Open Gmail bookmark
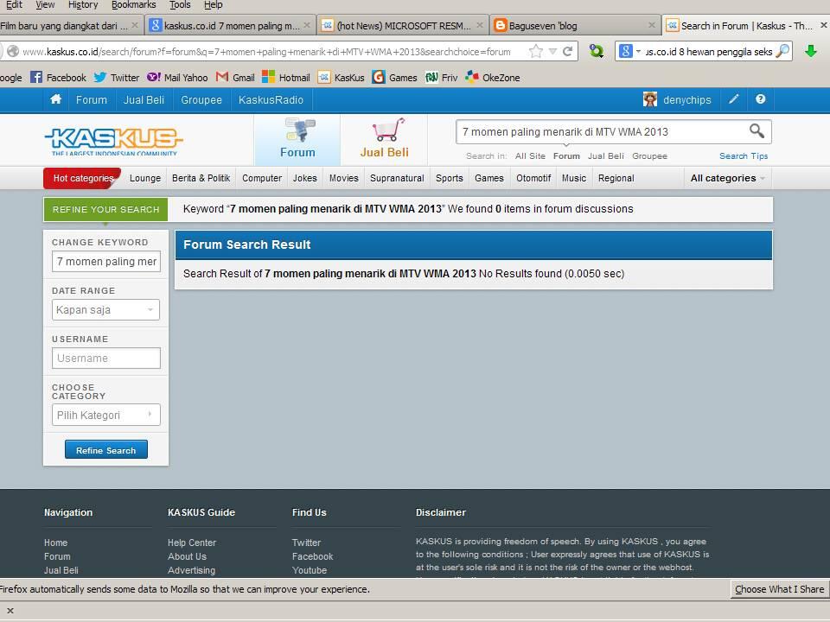The width and height of the screenshot is (830, 622). point(235,77)
